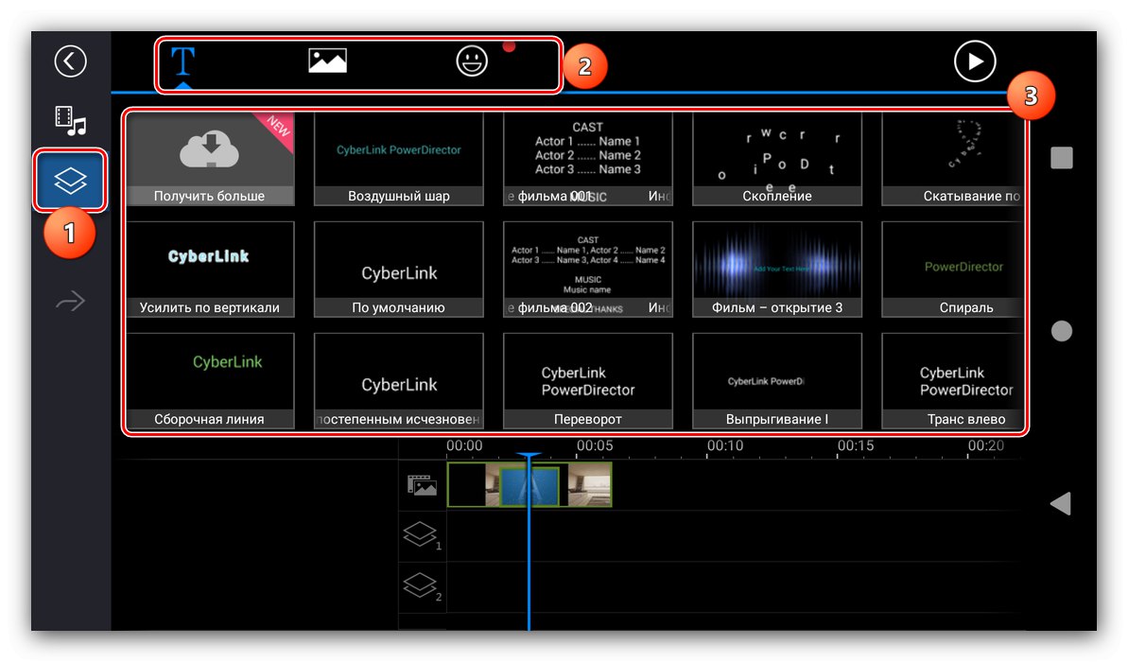Choose the 'Выпрыгивание I' title template
Viewport: 1128px width, 662px height.
(777, 380)
